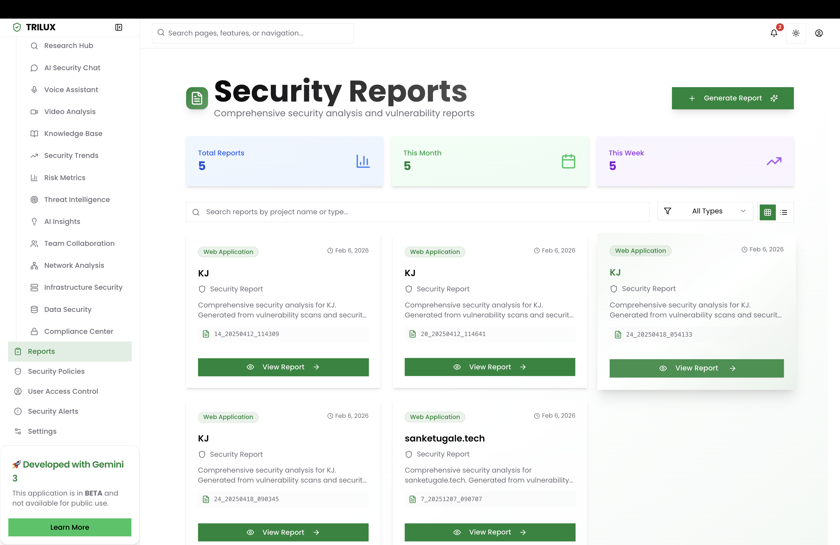Viewport: 840px width, 545px height.
Task: Toggle light/dark theme sun icon
Action: (x=796, y=33)
